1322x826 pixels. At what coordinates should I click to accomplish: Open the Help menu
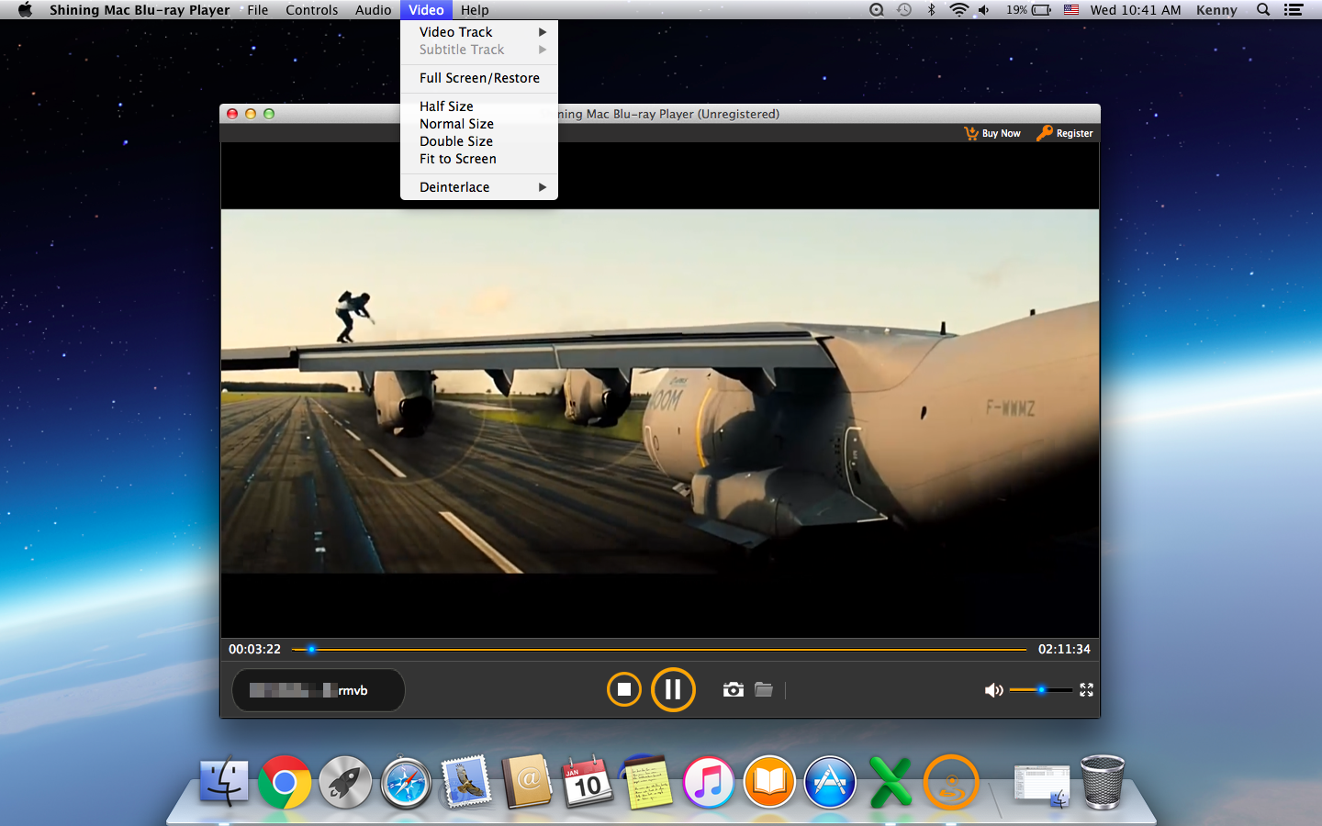475,10
